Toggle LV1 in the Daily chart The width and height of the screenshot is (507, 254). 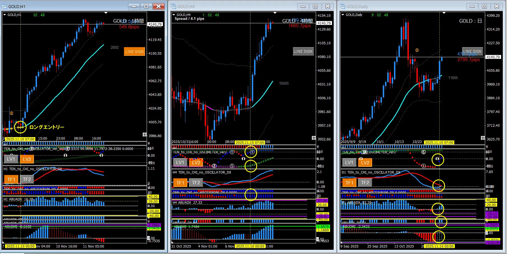tap(349, 163)
